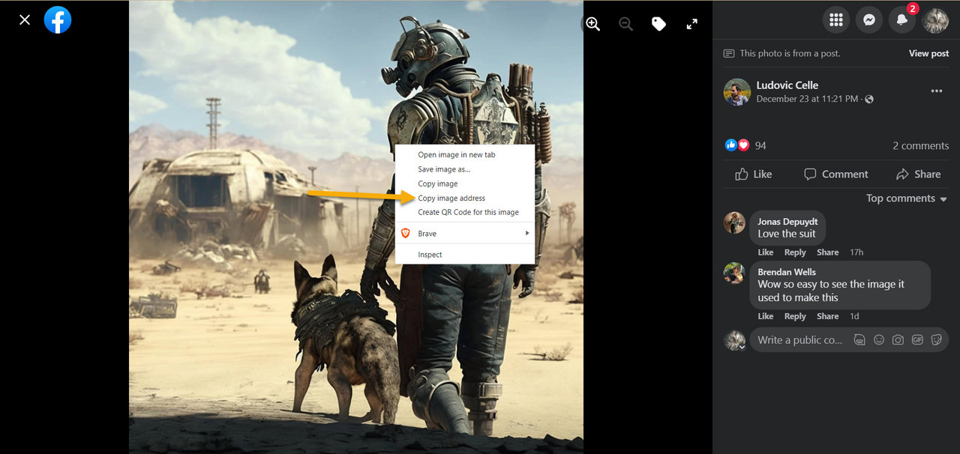Open Ludovic Celle's profile name link
960x454 pixels.
click(787, 85)
